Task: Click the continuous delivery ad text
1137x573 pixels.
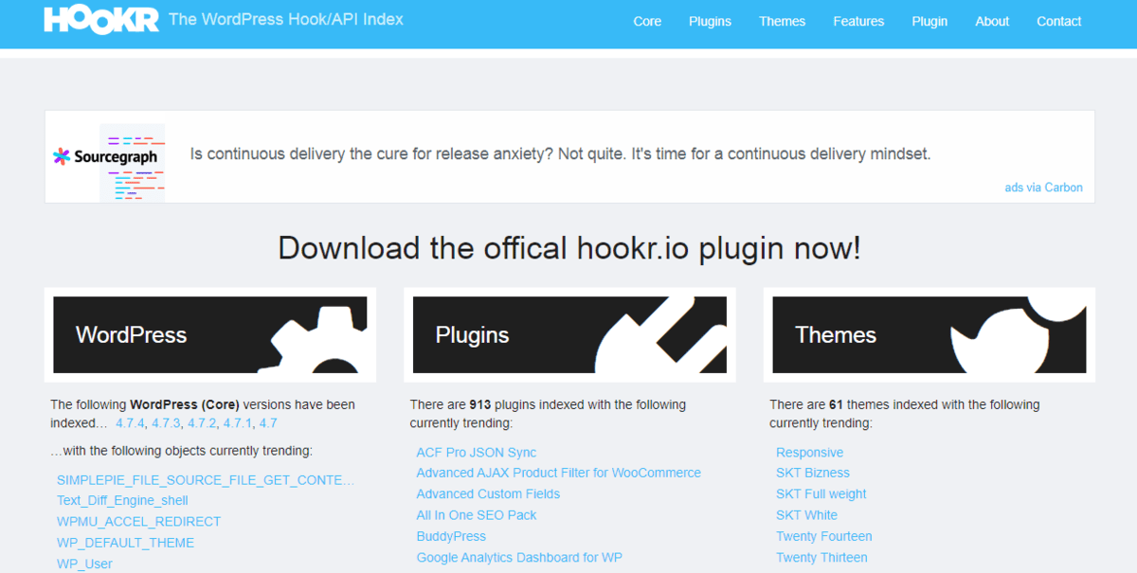Action: [x=561, y=153]
